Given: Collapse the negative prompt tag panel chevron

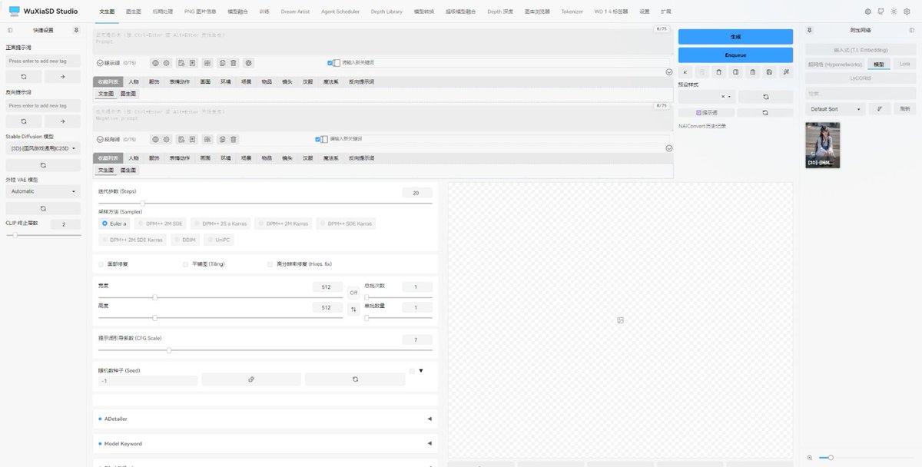Looking at the screenshot, I should pyautogui.click(x=668, y=148).
